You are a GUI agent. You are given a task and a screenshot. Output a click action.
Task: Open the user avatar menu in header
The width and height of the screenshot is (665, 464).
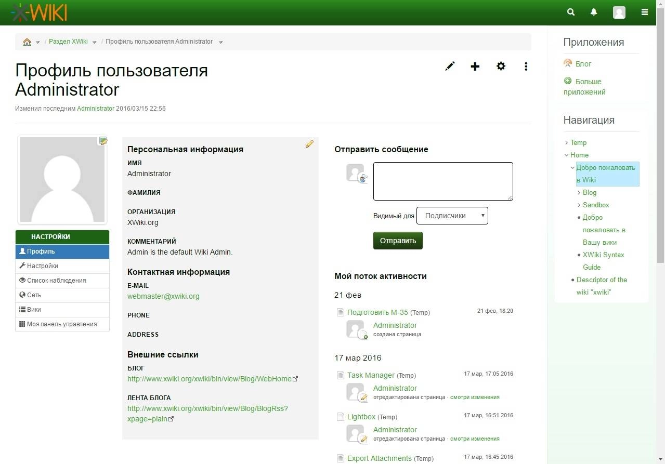pyautogui.click(x=619, y=12)
